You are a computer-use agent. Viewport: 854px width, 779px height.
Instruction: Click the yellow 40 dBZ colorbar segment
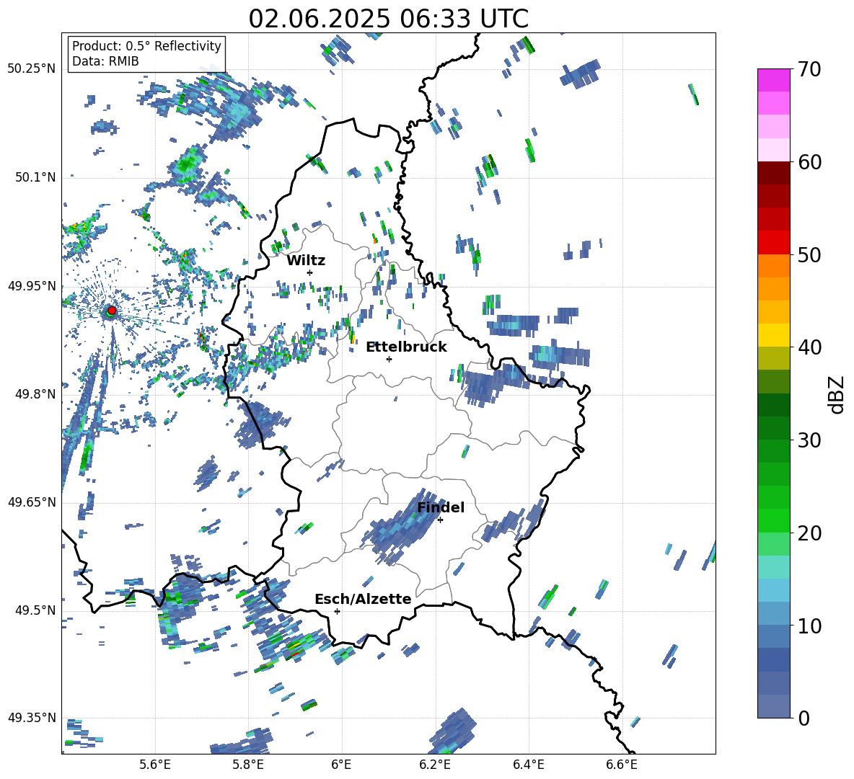pyautogui.click(x=773, y=335)
